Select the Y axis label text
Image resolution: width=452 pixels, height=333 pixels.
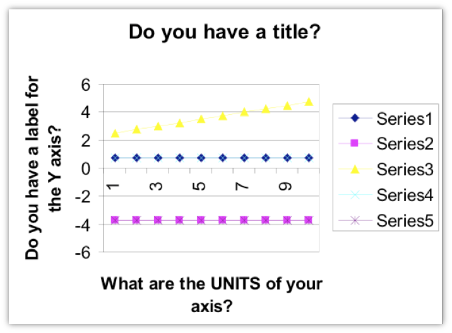[x=44, y=168]
